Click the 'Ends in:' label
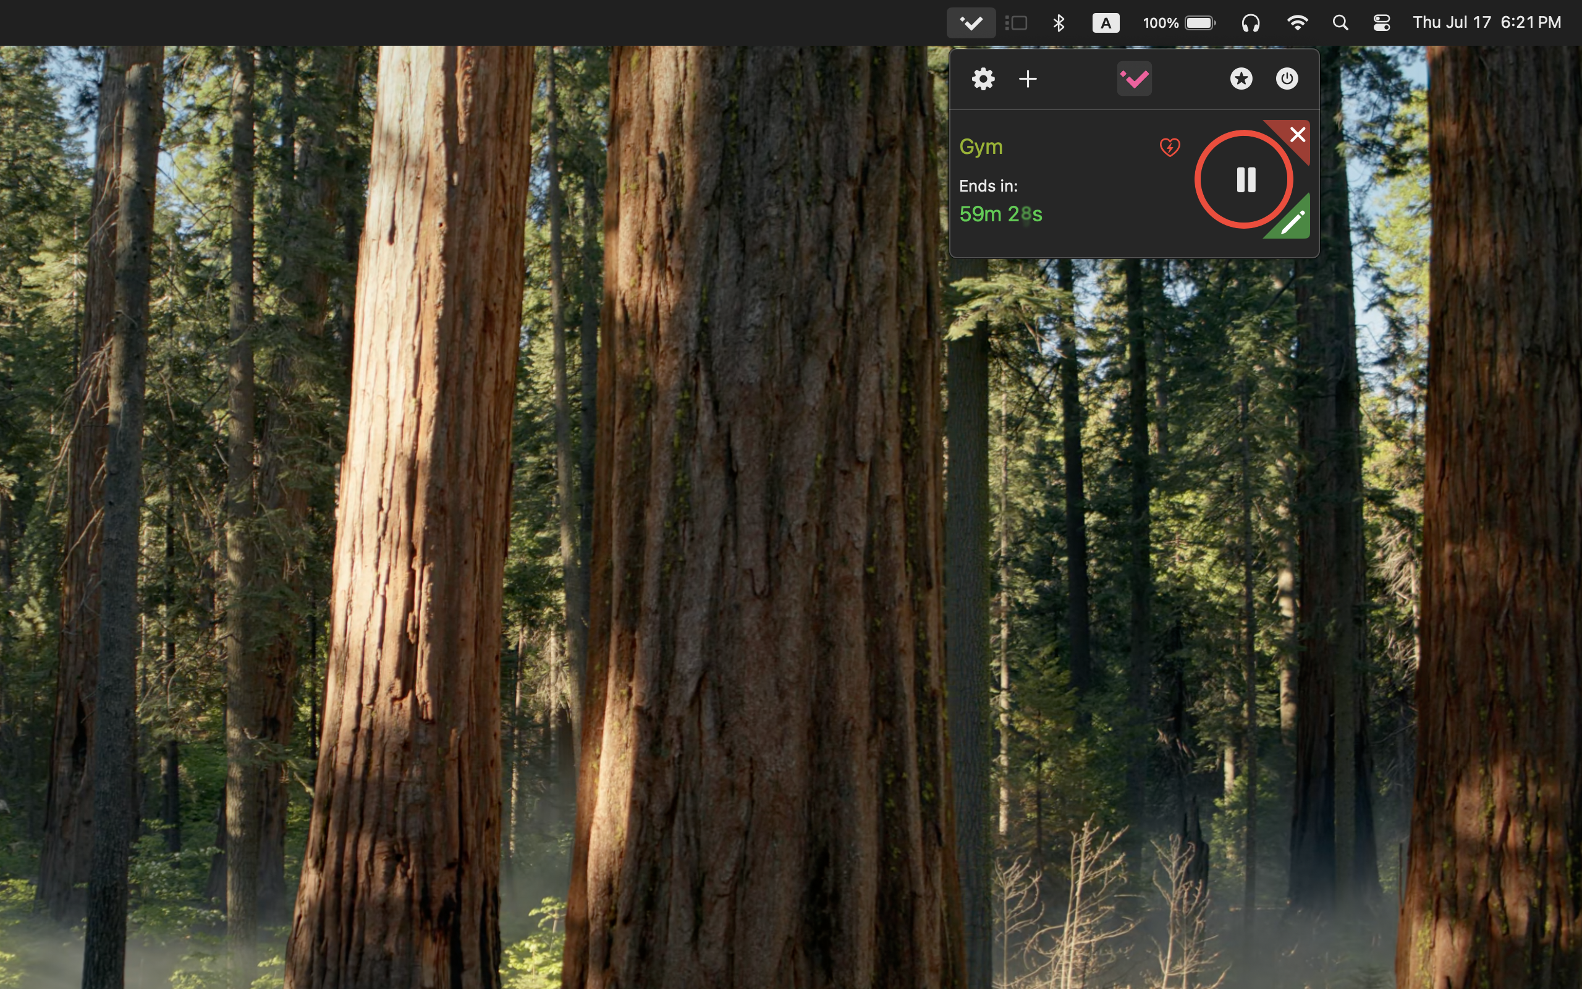1582x989 pixels. pyautogui.click(x=988, y=186)
